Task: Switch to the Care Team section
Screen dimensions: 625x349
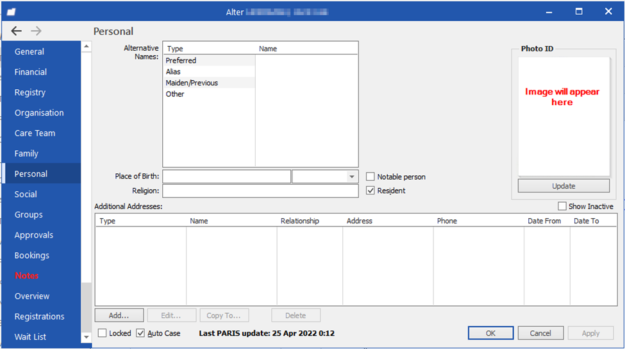Action: pyautogui.click(x=35, y=133)
